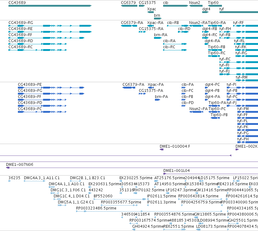The width and height of the screenshot is (258, 231).
Task: Open EST BP552060
Action: coord(120,199)
